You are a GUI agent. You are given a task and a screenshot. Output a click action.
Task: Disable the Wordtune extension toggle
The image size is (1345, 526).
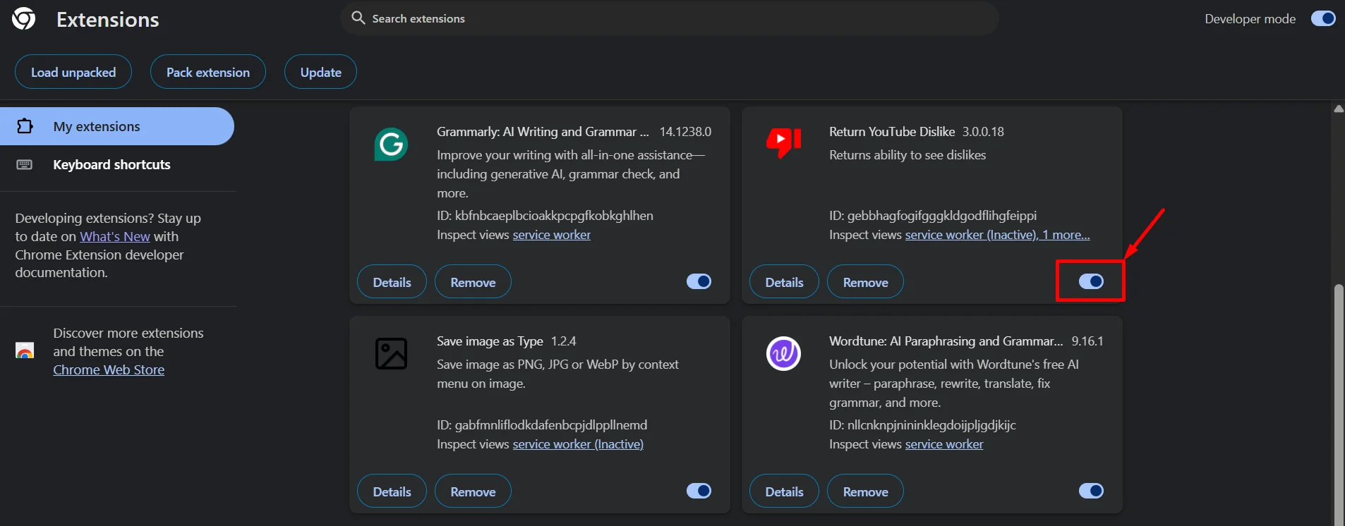[x=1091, y=491]
